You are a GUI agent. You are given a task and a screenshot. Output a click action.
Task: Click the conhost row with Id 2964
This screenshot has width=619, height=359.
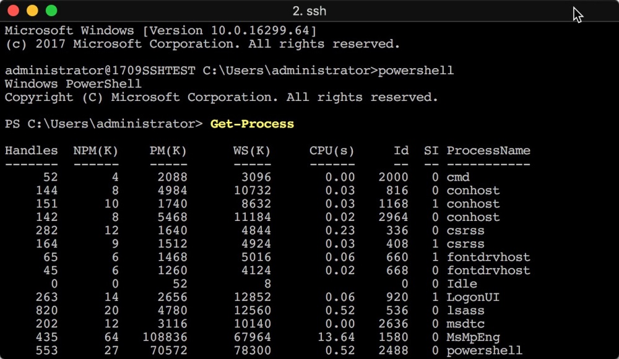tap(267, 217)
